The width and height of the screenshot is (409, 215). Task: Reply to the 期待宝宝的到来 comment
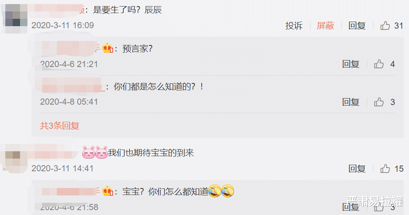(x=357, y=169)
